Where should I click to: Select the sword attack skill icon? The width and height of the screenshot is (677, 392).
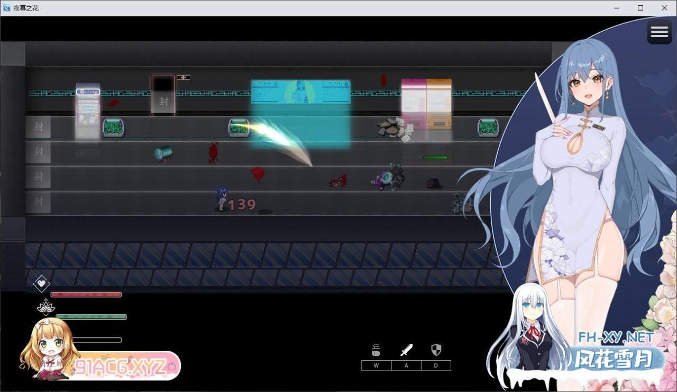[x=406, y=350]
